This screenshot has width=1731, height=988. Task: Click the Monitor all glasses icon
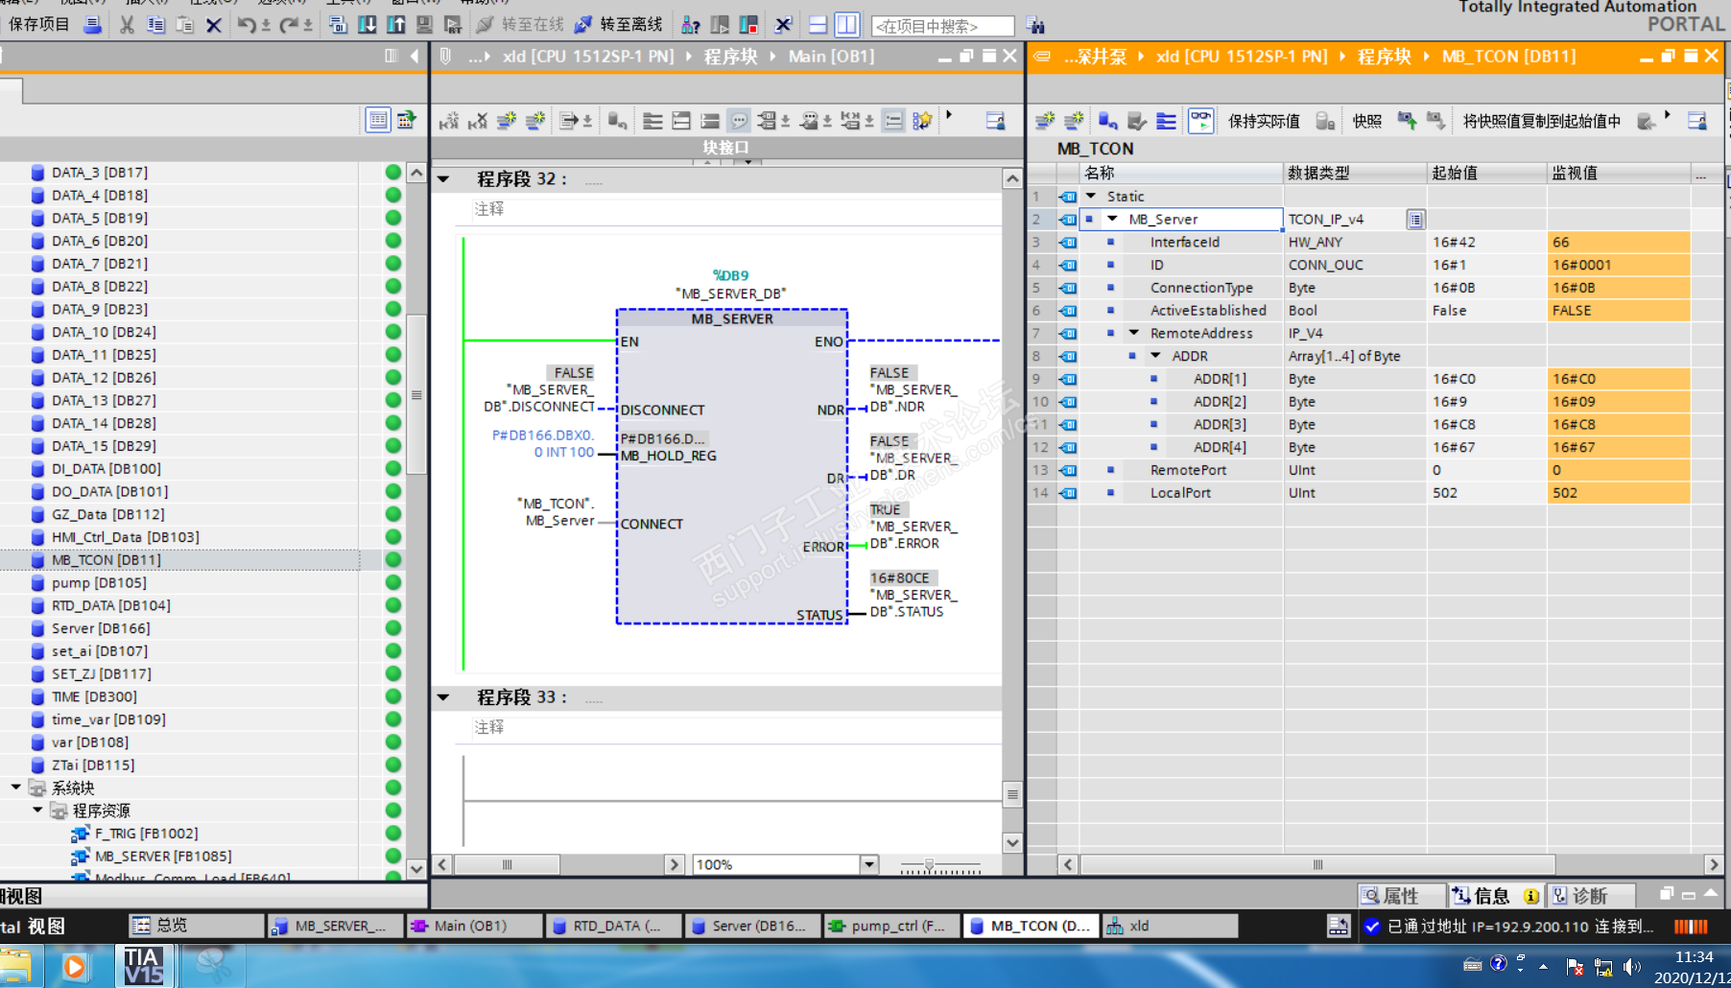pos(1200,121)
